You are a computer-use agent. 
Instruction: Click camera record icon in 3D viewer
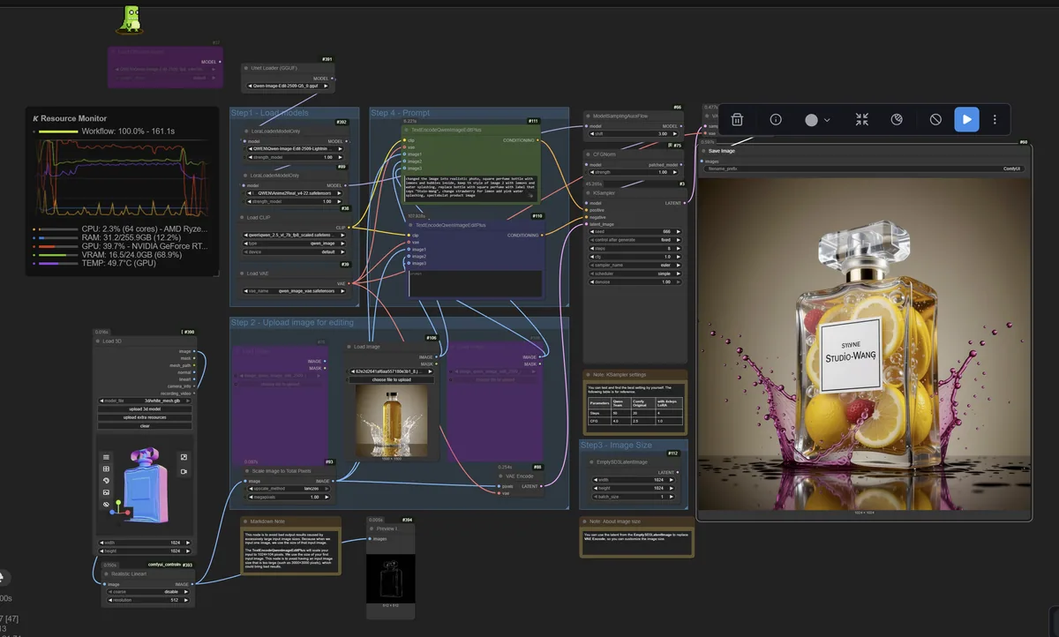click(184, 471)
